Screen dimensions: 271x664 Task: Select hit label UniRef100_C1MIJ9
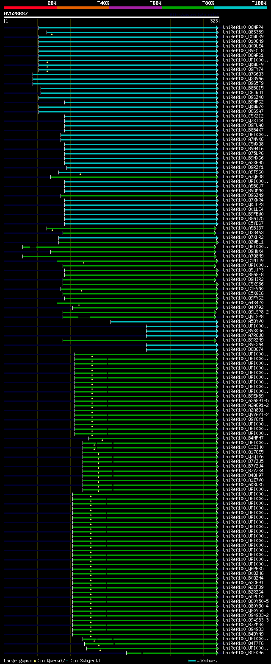click(243, 261)
